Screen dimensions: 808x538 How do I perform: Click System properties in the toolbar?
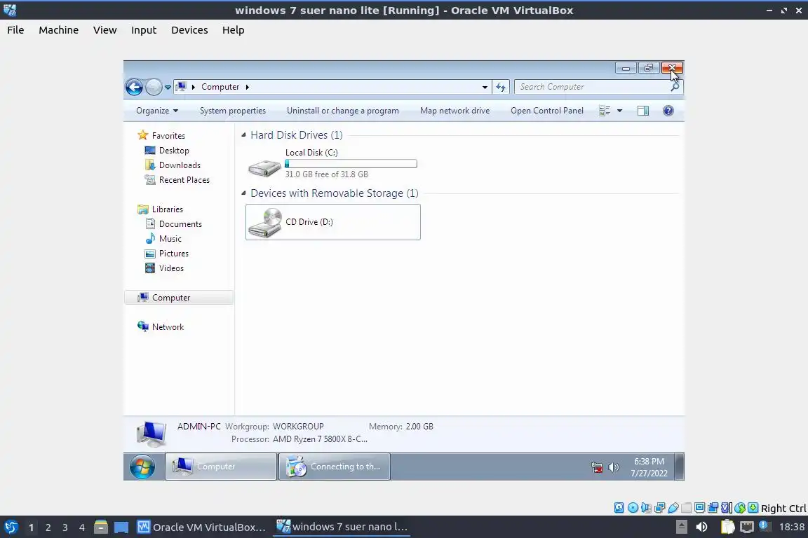[x=233, y=111]
